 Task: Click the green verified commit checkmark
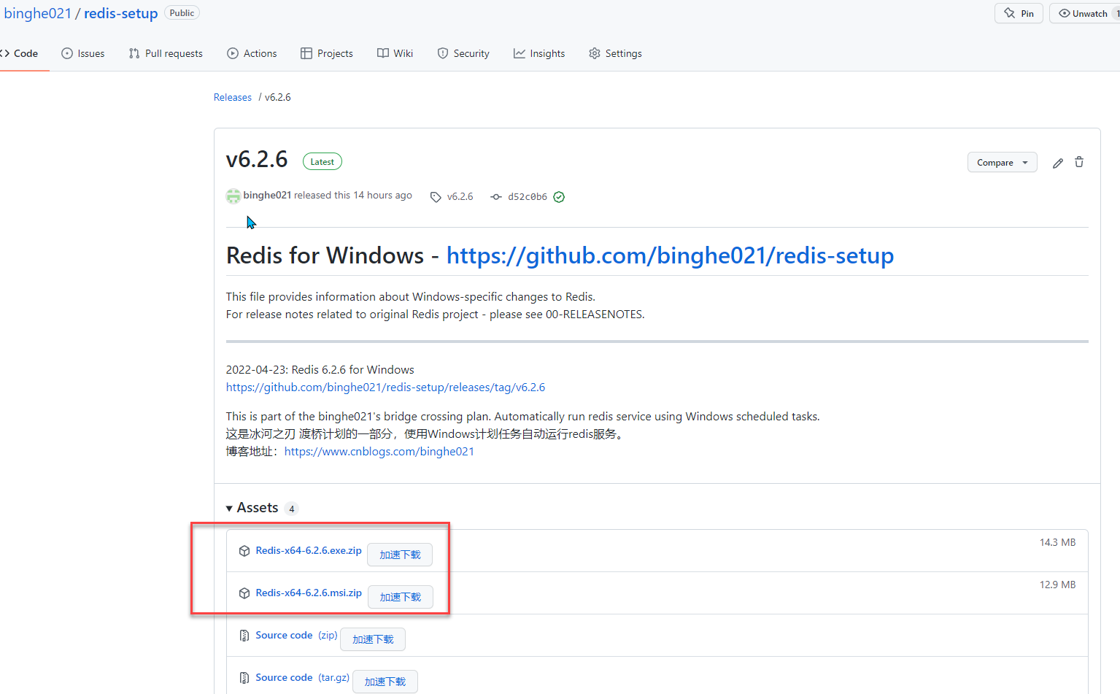pos(559,197)
